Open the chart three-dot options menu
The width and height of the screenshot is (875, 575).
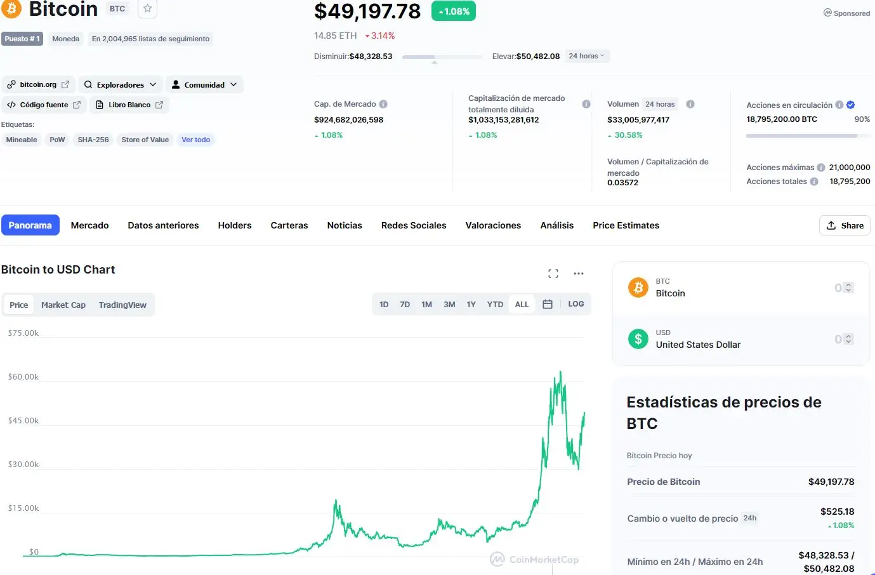[579, 274]
